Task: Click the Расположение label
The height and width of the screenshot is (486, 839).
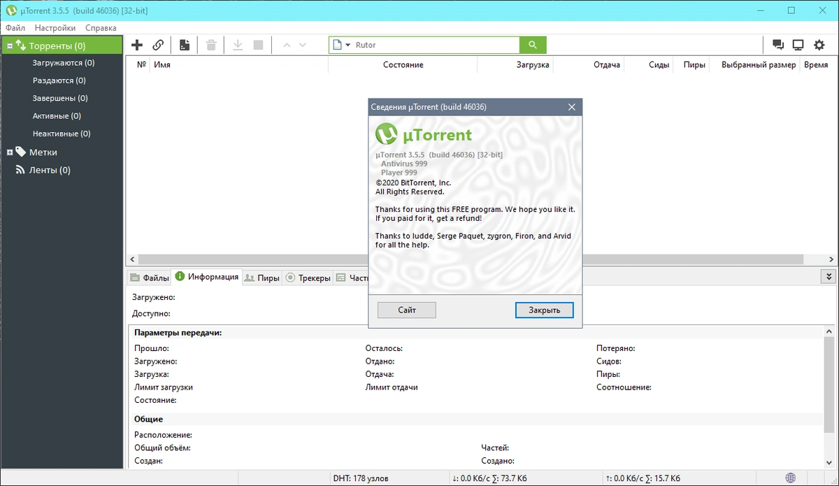Action: click(x=163, y=435)
